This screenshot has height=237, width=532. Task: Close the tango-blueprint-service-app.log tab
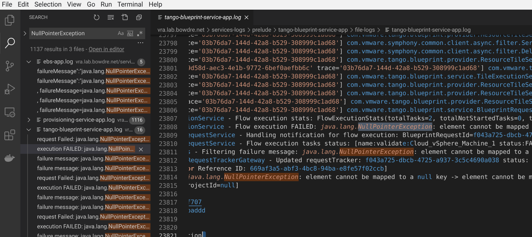(x=246, y=17)
